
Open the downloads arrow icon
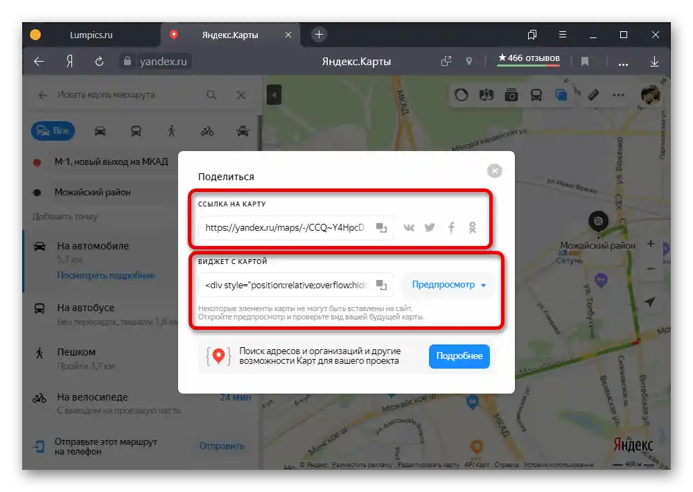pyautogui.click(x=655, y=62)
